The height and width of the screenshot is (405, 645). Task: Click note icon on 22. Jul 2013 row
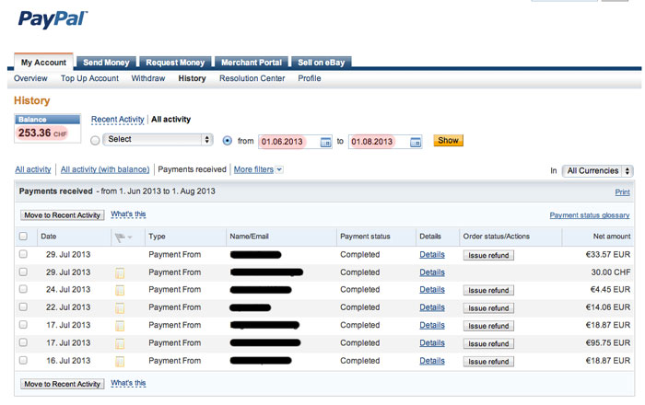coord(120,307)
